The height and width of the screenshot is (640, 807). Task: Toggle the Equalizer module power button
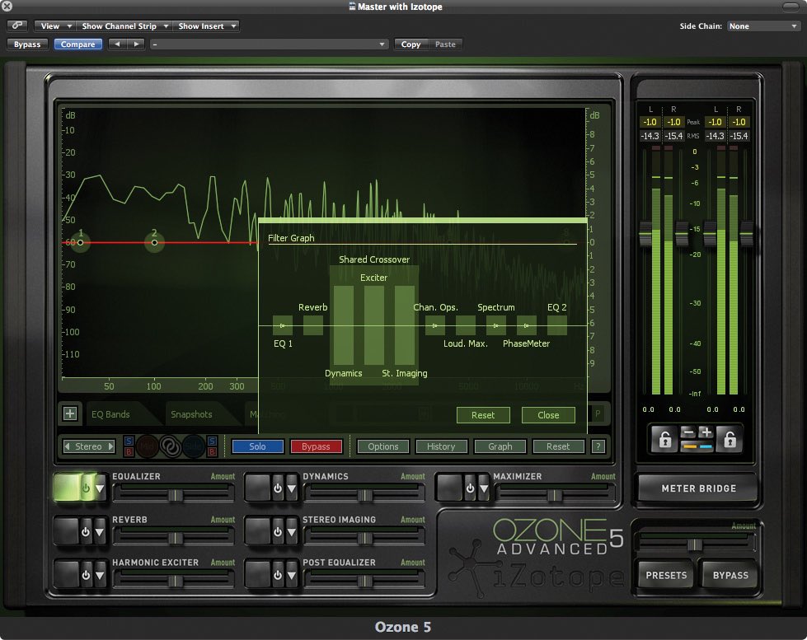[x=86, y=488]
